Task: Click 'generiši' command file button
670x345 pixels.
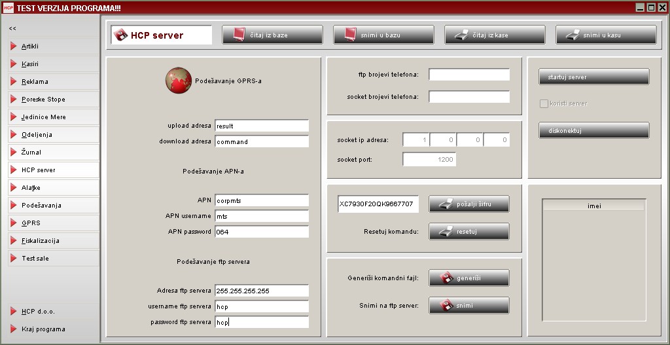Action: coord(468,278)
